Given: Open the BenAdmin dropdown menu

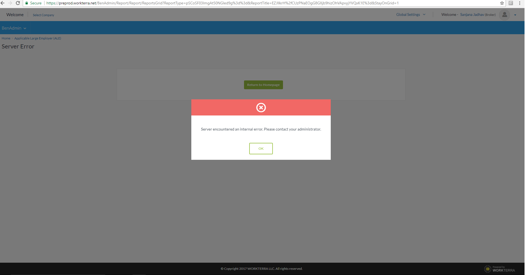Looking at the screenshot, I should [14, 28].
